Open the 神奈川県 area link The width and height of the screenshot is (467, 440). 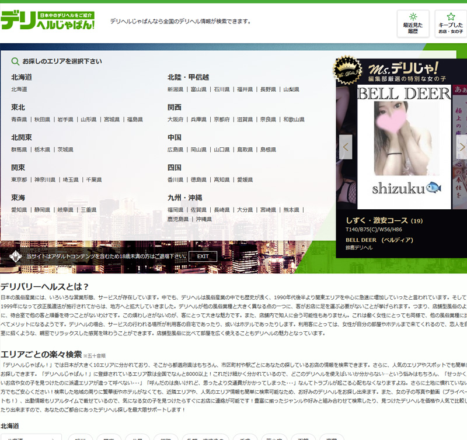coord(45,180)
